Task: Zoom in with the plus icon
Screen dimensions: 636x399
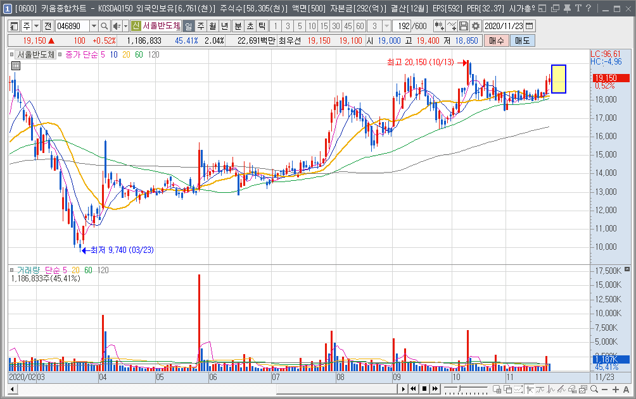Action: (x=616, y=390)
